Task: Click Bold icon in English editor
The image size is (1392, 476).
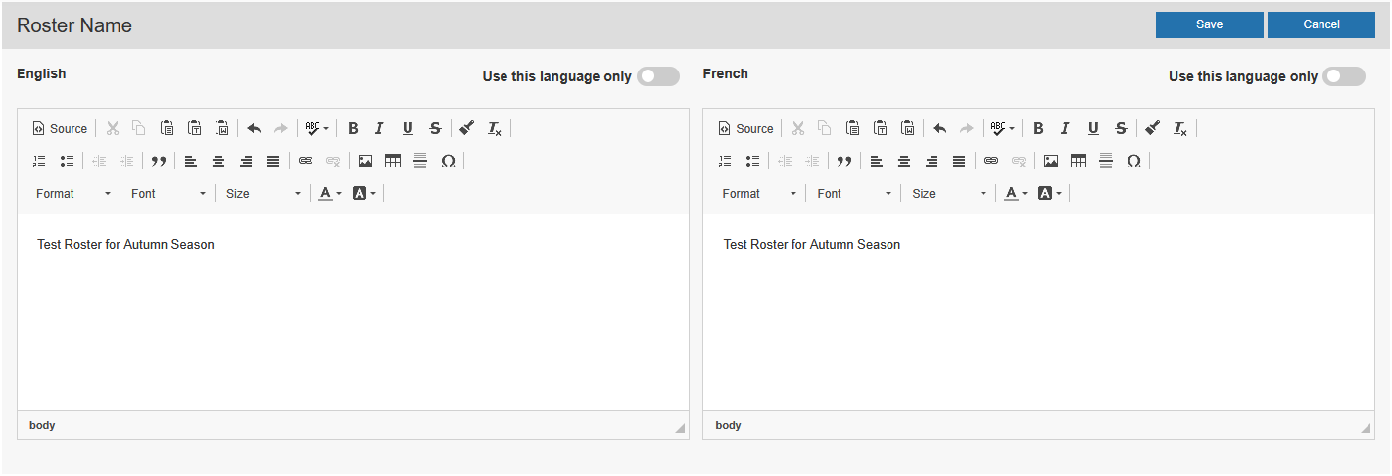Action: click(353, 128)
